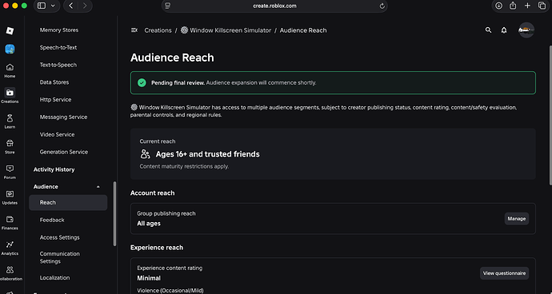Collapse the Audience section
Screen dimensions: 552x294
tap(98, 187)
